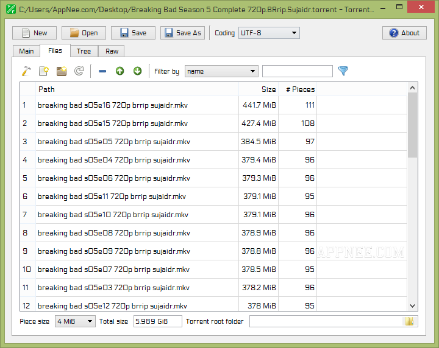Create a New torrent file
The width and height of the screenshot is (439, 348).
tap(34, 33)
